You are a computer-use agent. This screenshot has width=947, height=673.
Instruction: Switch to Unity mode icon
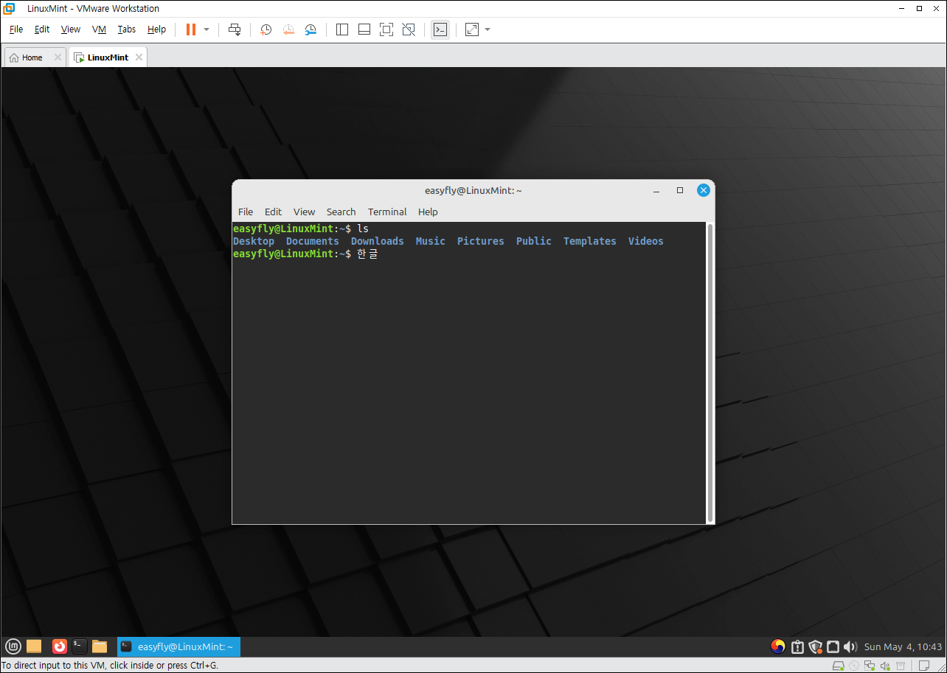coord(409,29)
